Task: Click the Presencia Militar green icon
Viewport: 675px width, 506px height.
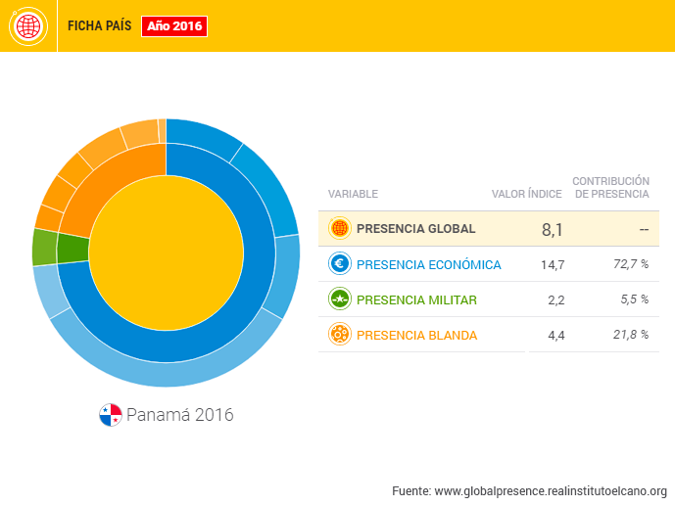Action: 340,299
